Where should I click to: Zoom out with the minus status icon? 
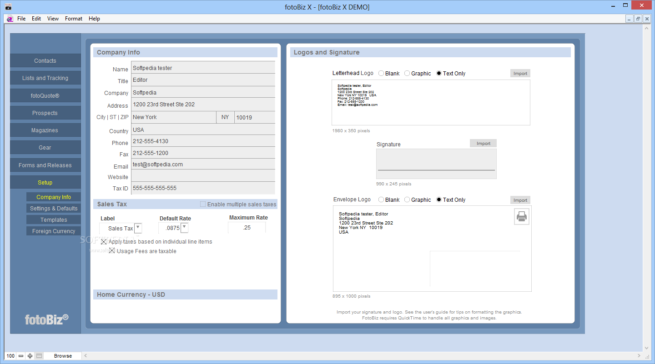click(21, 356)
